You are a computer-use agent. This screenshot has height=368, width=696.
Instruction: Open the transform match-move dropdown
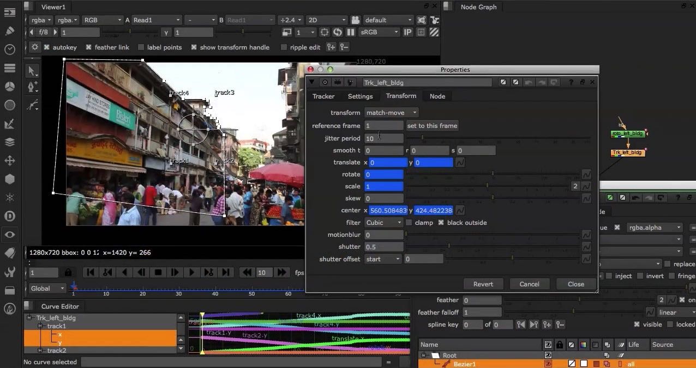point(391,113)
